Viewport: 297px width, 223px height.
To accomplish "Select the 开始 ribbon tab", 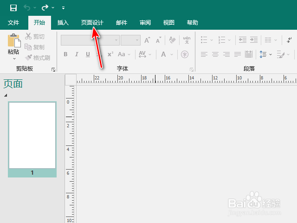I will tap(39, 23).
